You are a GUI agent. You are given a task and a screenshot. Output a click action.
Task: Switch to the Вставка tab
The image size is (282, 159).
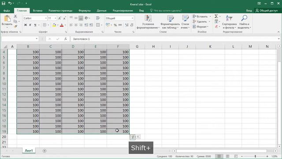pos(37,11)
